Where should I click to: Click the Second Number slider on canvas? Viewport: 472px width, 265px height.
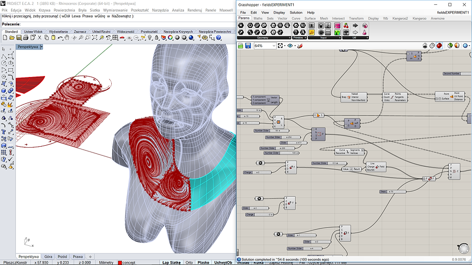click(x=457, y=73)
